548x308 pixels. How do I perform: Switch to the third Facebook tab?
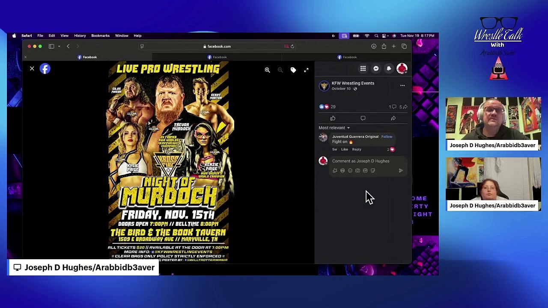(347, 57)
